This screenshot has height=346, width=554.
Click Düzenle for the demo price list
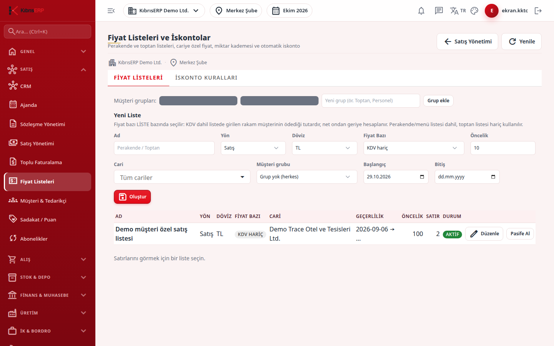(484, 234)
